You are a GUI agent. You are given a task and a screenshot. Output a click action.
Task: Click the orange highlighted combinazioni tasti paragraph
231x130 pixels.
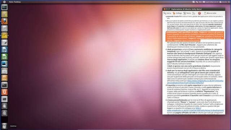point(195,36)
